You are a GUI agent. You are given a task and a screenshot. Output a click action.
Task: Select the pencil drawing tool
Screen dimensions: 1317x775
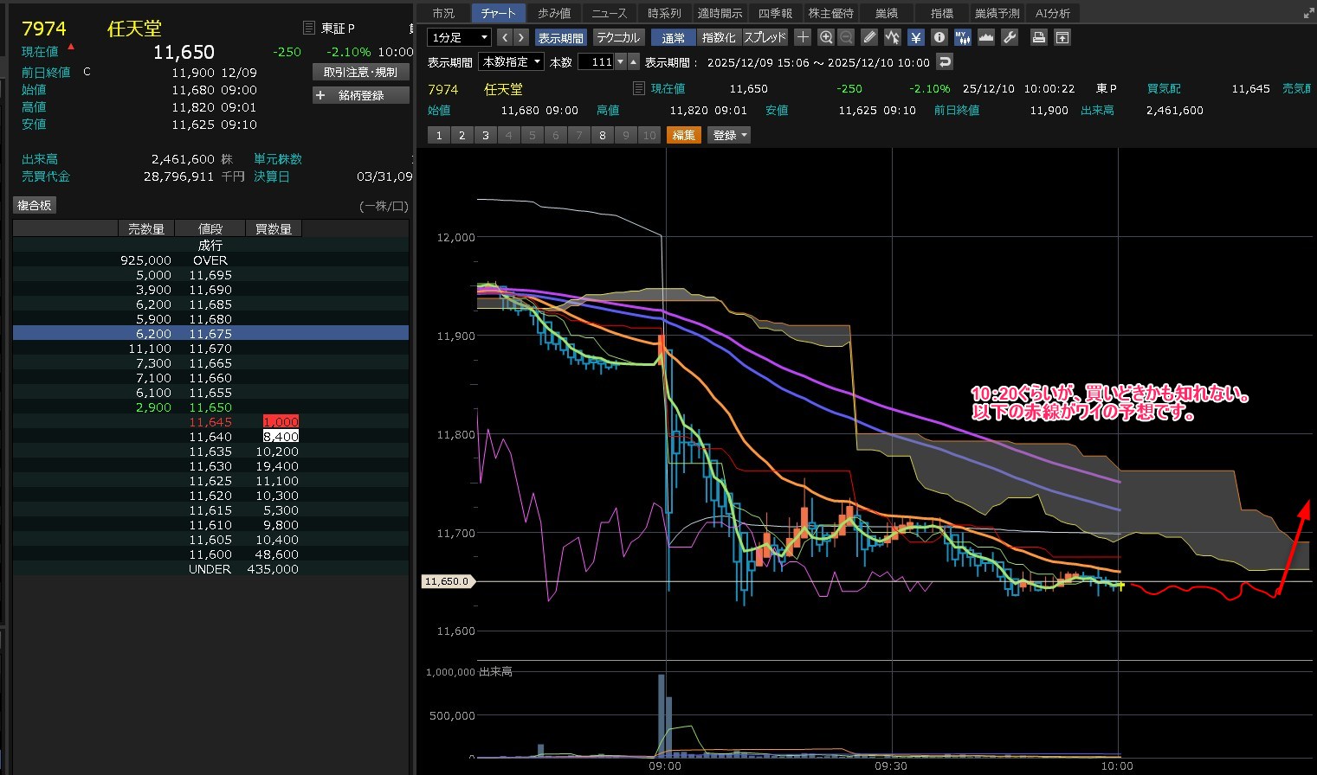point(869,37)
